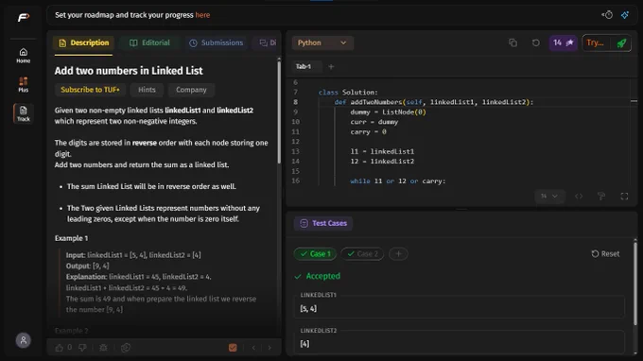This screenshot has height=361, width=643.
Task: Open the Python language dropdown
Action: pos(322,43)
